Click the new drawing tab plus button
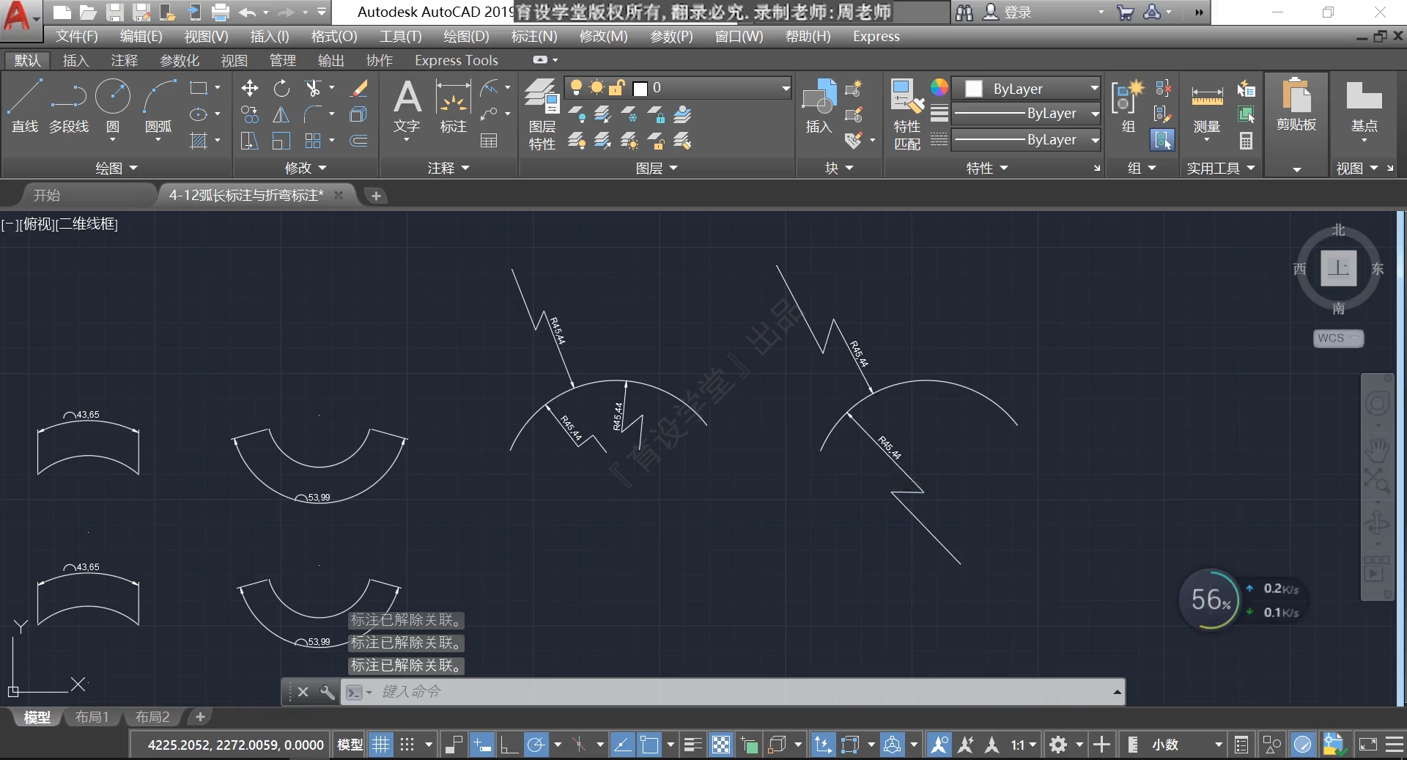 [376, 196]
